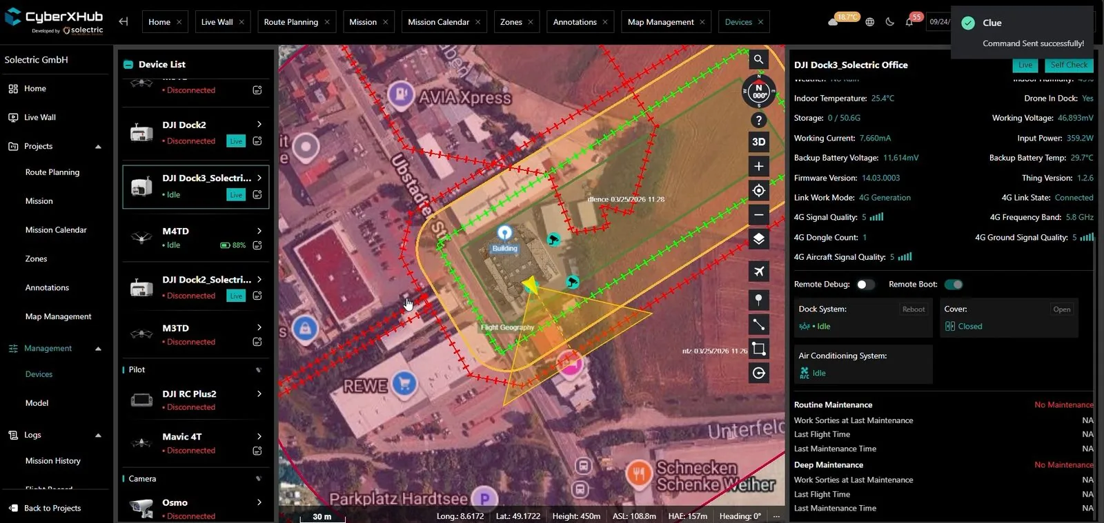
Task: Open language selection globe icon
Action: click(870, 22)
